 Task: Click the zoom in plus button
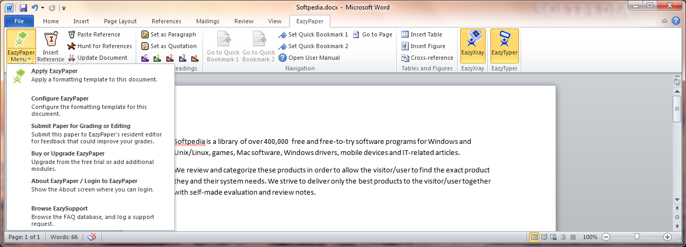(x=667, y=237)
